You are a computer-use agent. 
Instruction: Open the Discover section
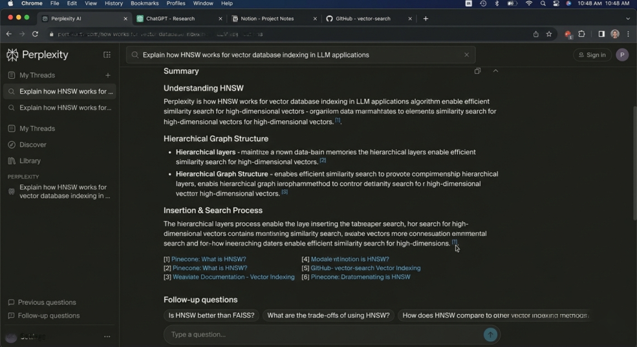pos(32,145)
